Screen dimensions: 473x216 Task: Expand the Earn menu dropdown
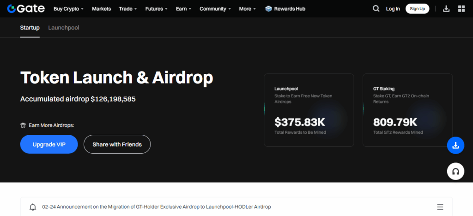click(184, 9)
